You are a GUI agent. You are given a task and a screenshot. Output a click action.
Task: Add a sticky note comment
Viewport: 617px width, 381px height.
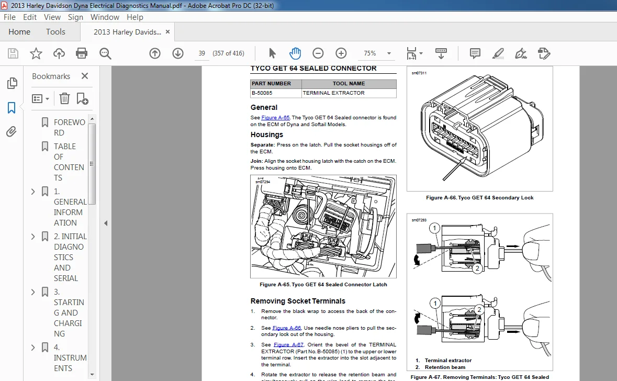click(x=475, y=53)
